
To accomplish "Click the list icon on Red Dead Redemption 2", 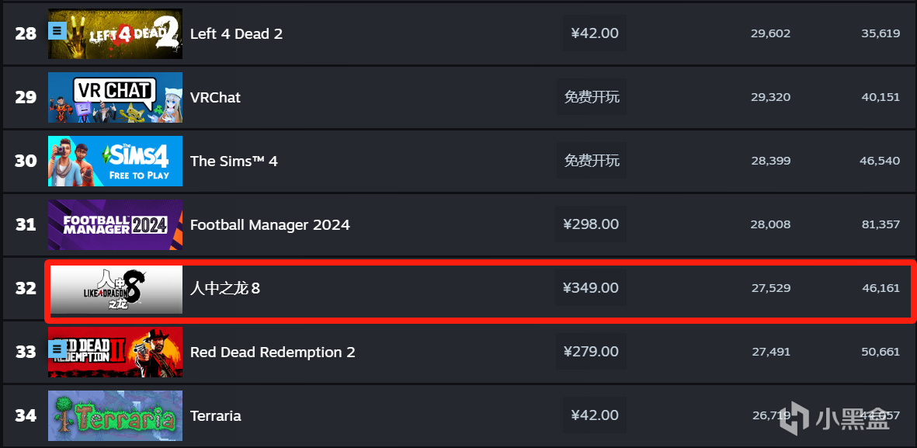I will [57, 349].
